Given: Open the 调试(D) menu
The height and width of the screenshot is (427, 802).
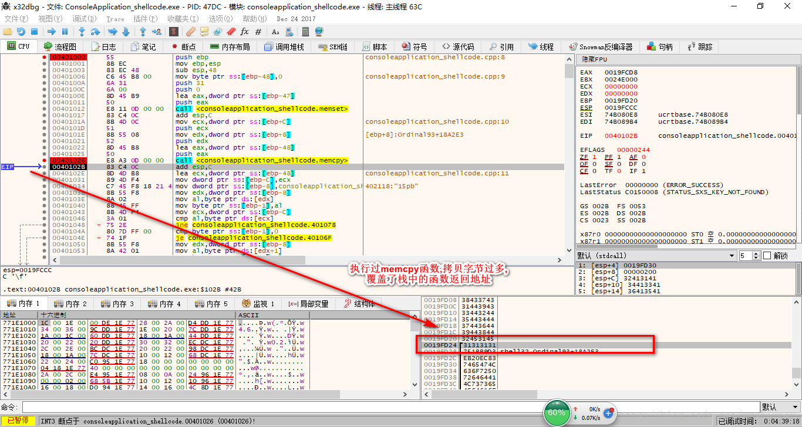Looking at the screenshot, I should 85,19.
